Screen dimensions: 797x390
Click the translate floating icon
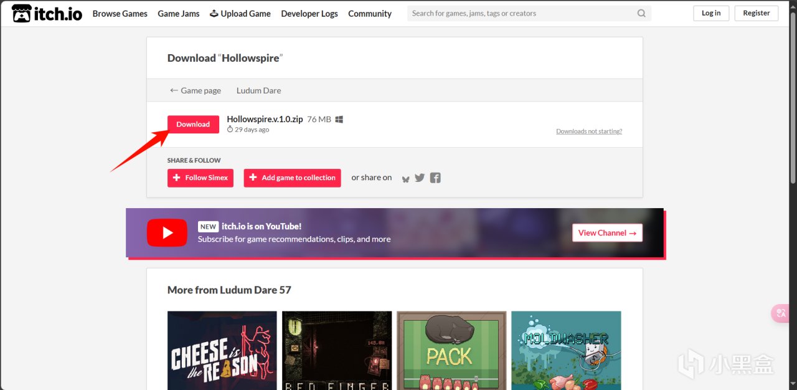[x=781, y=313]
